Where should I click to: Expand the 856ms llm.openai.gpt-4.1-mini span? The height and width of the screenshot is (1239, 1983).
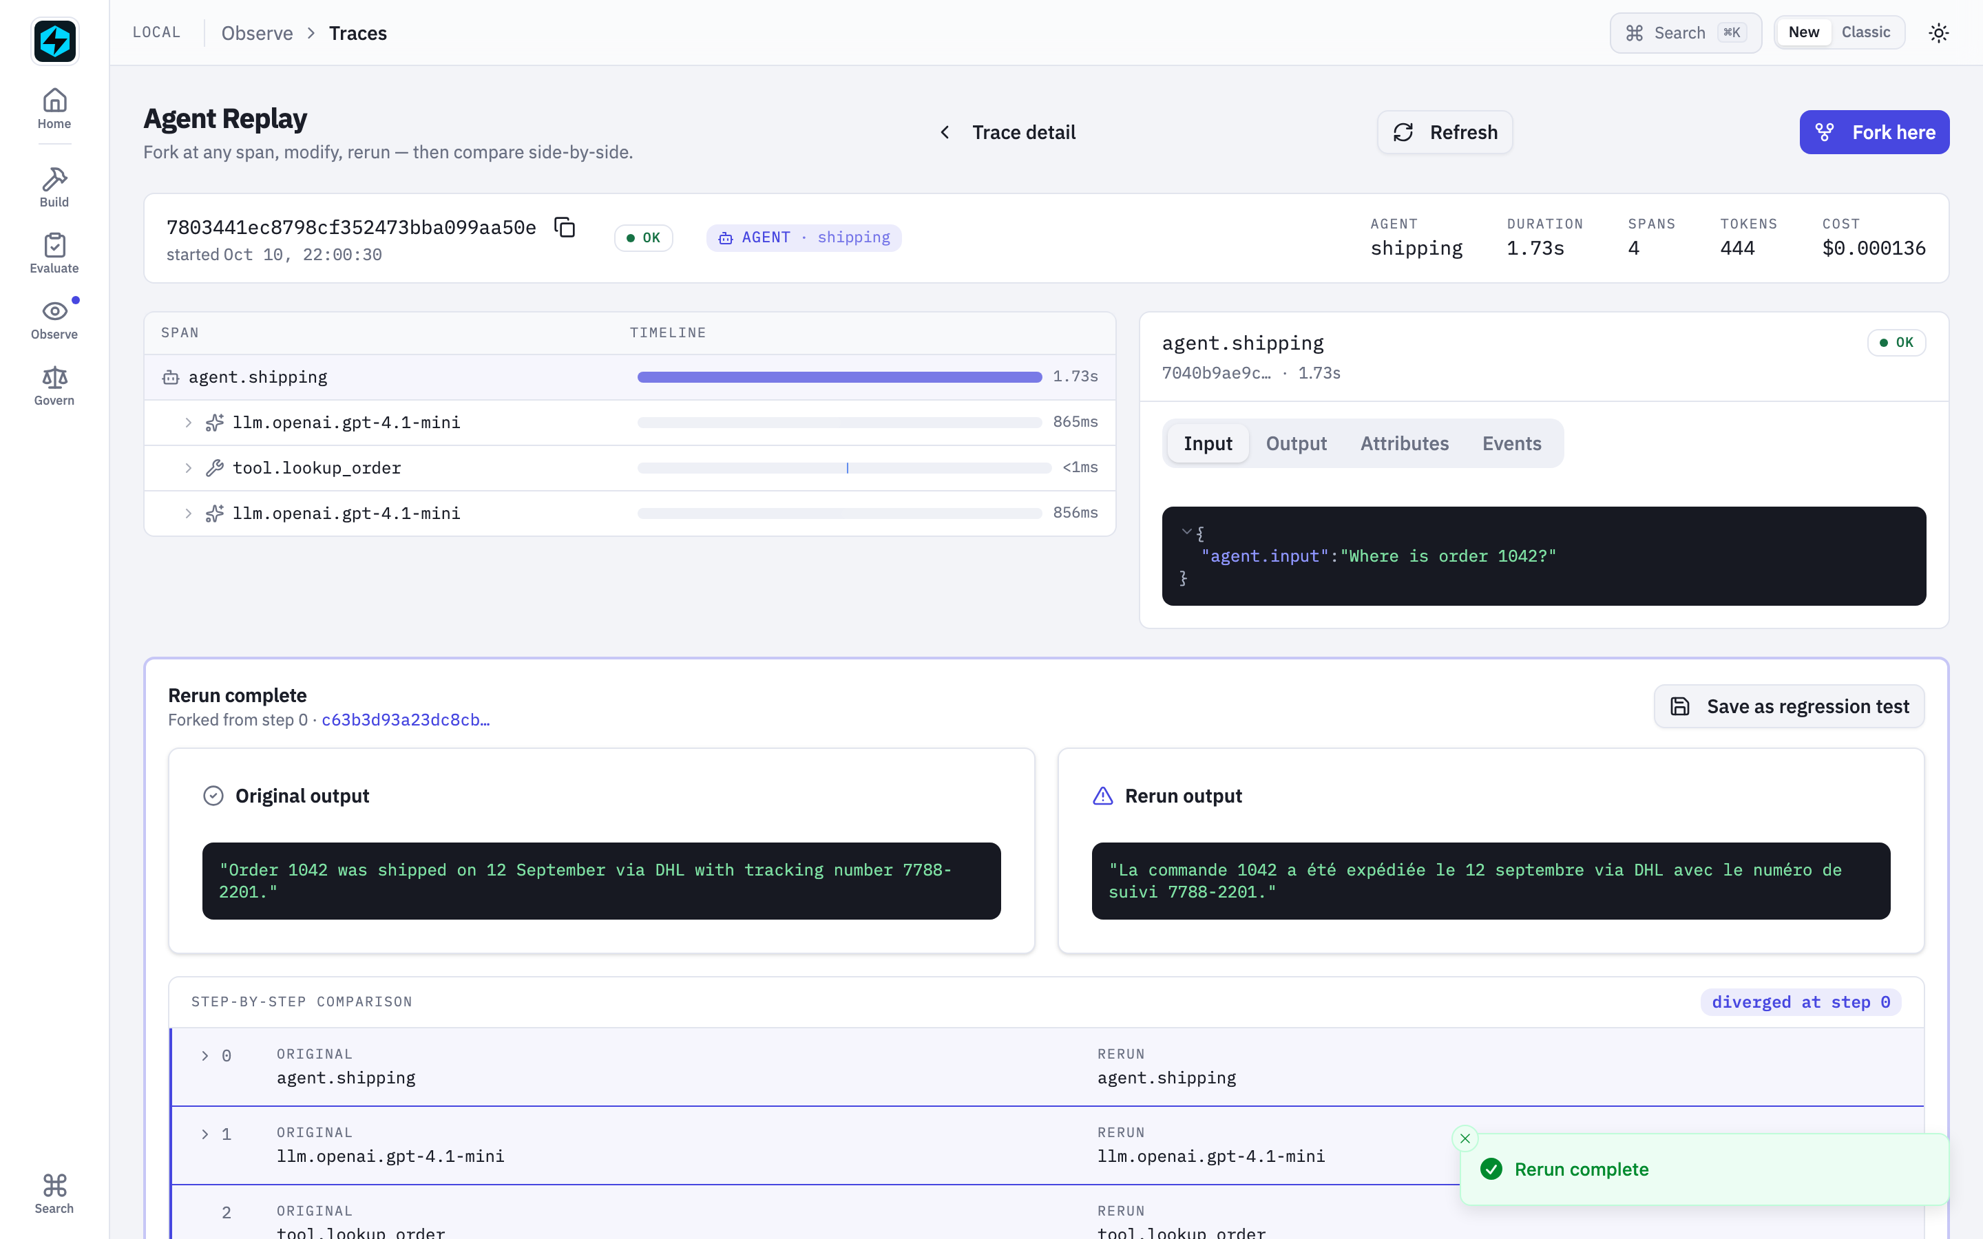[189, 513]
